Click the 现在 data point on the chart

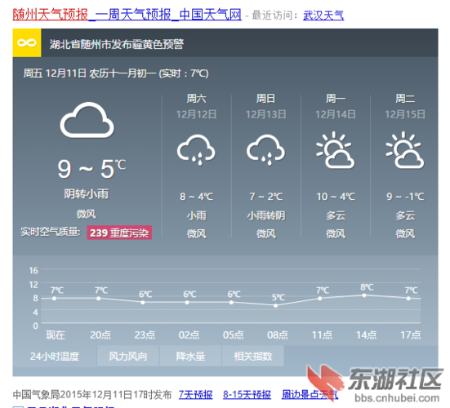coord(54,299)
